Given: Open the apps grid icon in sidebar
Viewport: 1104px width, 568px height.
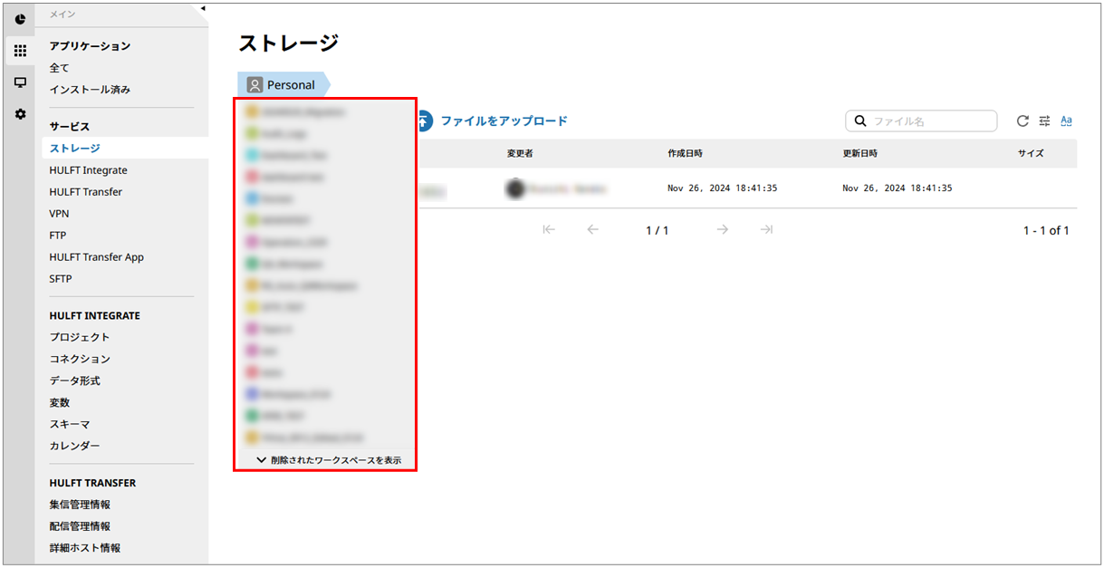Looking at the screenshot, I should pos(20,51).
